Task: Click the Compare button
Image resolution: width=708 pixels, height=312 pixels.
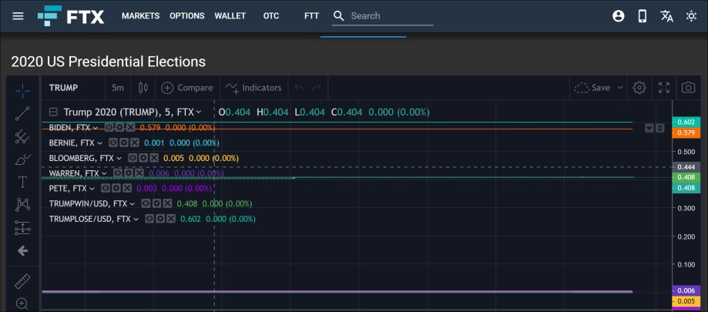Action: pyautogui.click(x=187, y=88)
